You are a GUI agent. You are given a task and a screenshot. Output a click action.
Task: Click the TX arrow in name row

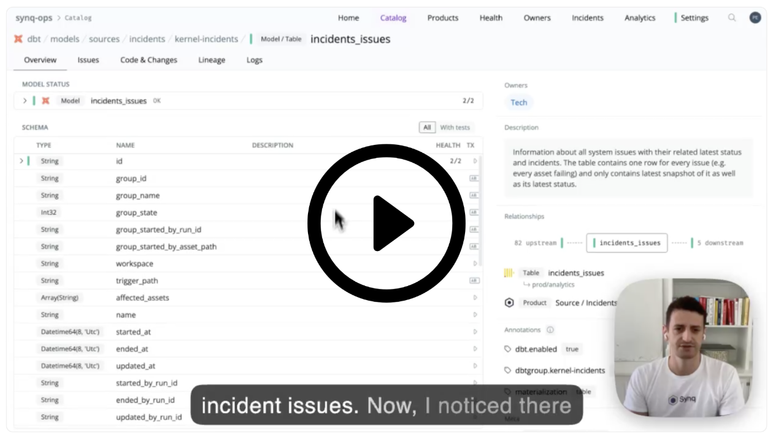475,315
